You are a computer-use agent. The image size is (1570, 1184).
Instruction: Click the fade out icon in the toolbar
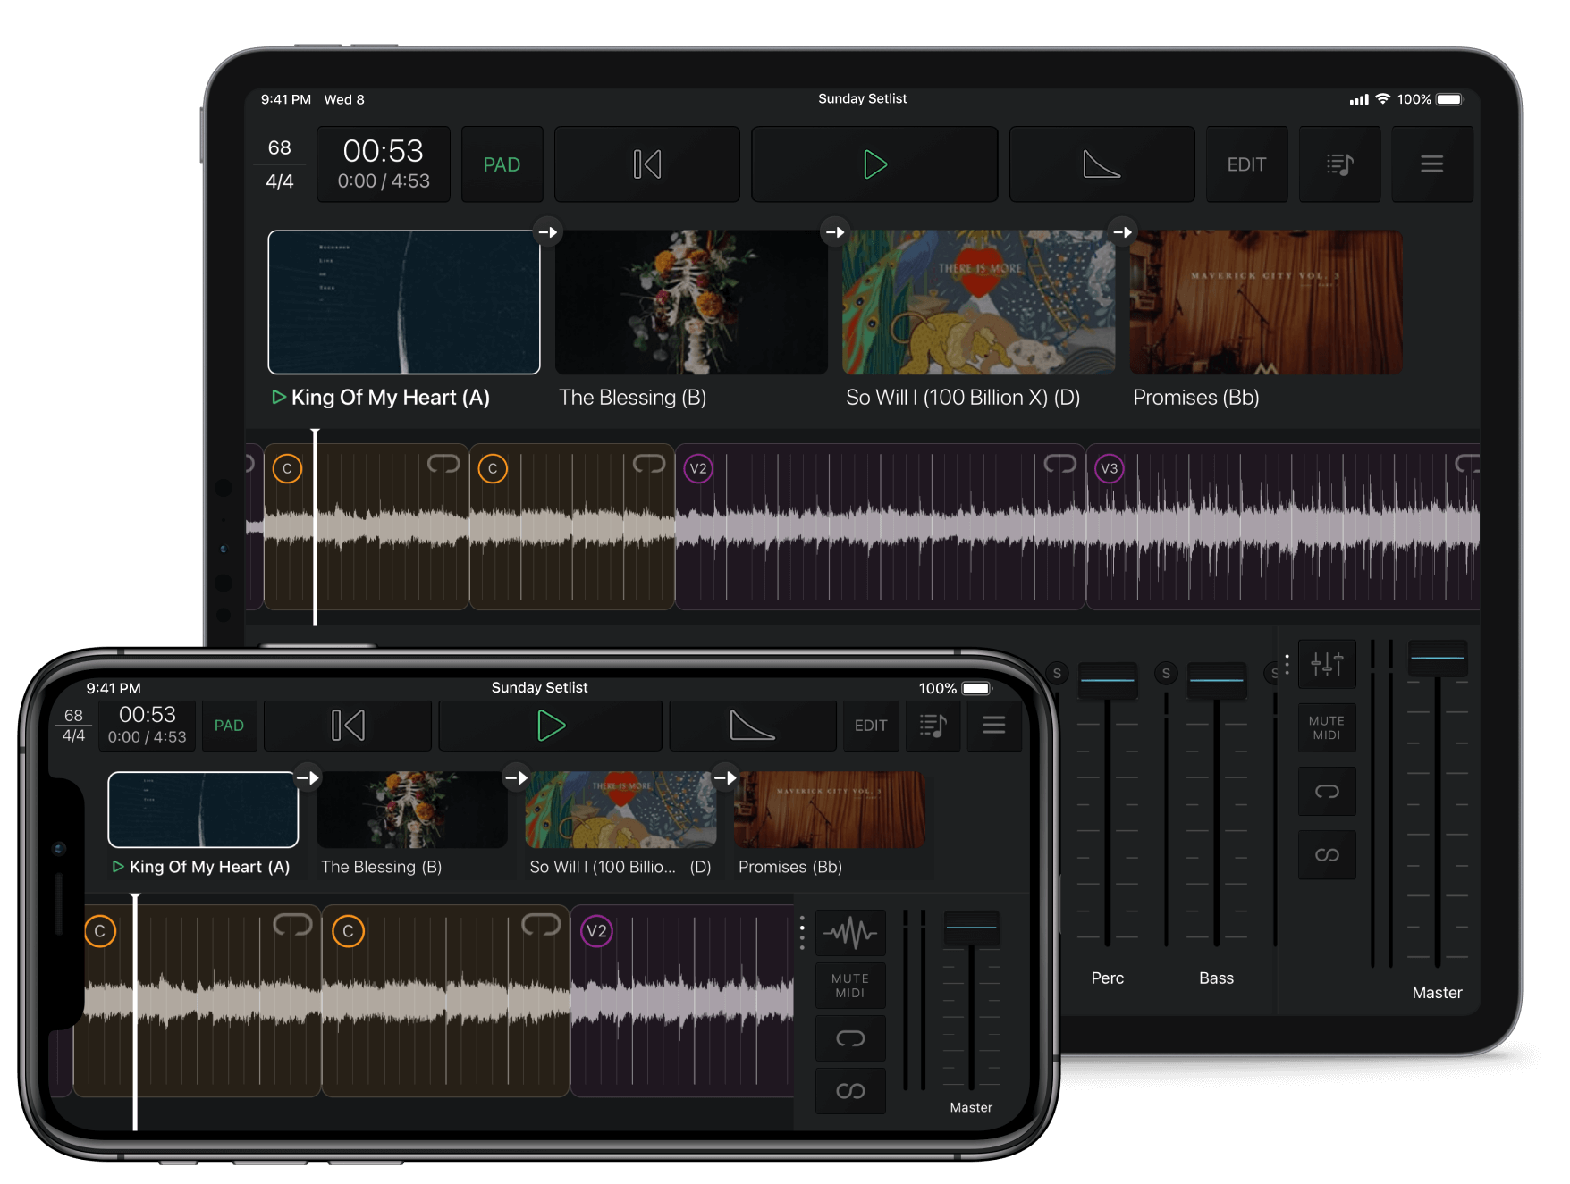tap(1102, 164)
